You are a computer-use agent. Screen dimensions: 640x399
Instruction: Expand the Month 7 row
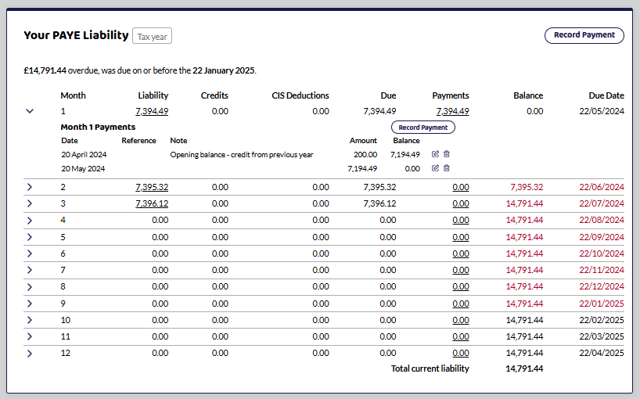click(30, 270)
